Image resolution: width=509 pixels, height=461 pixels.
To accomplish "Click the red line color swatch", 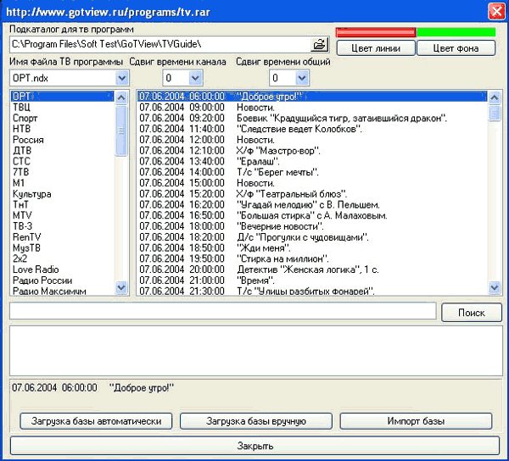I will 376,32.
